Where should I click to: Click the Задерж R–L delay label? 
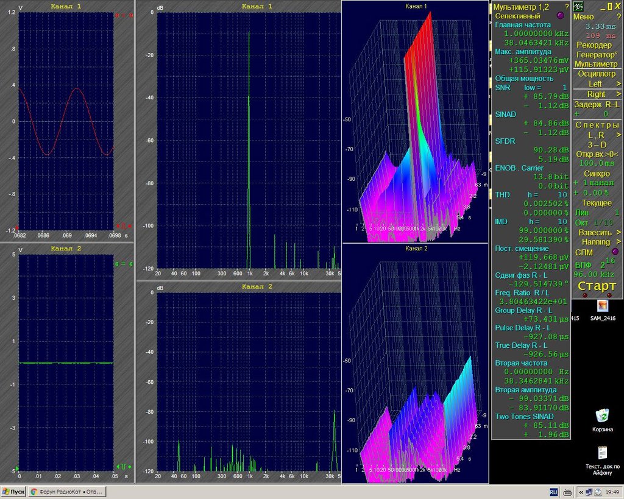(597, 104)
